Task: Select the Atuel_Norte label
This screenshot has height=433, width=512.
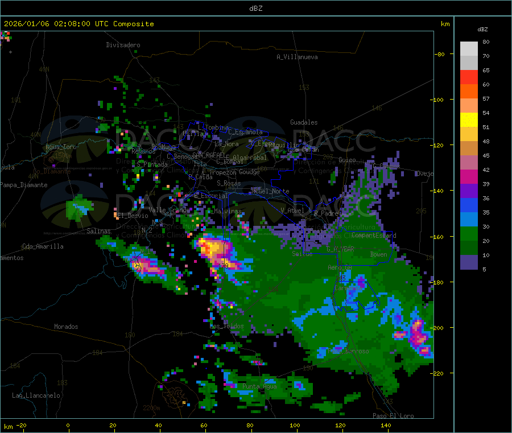Action: click(x=270, y=191)
